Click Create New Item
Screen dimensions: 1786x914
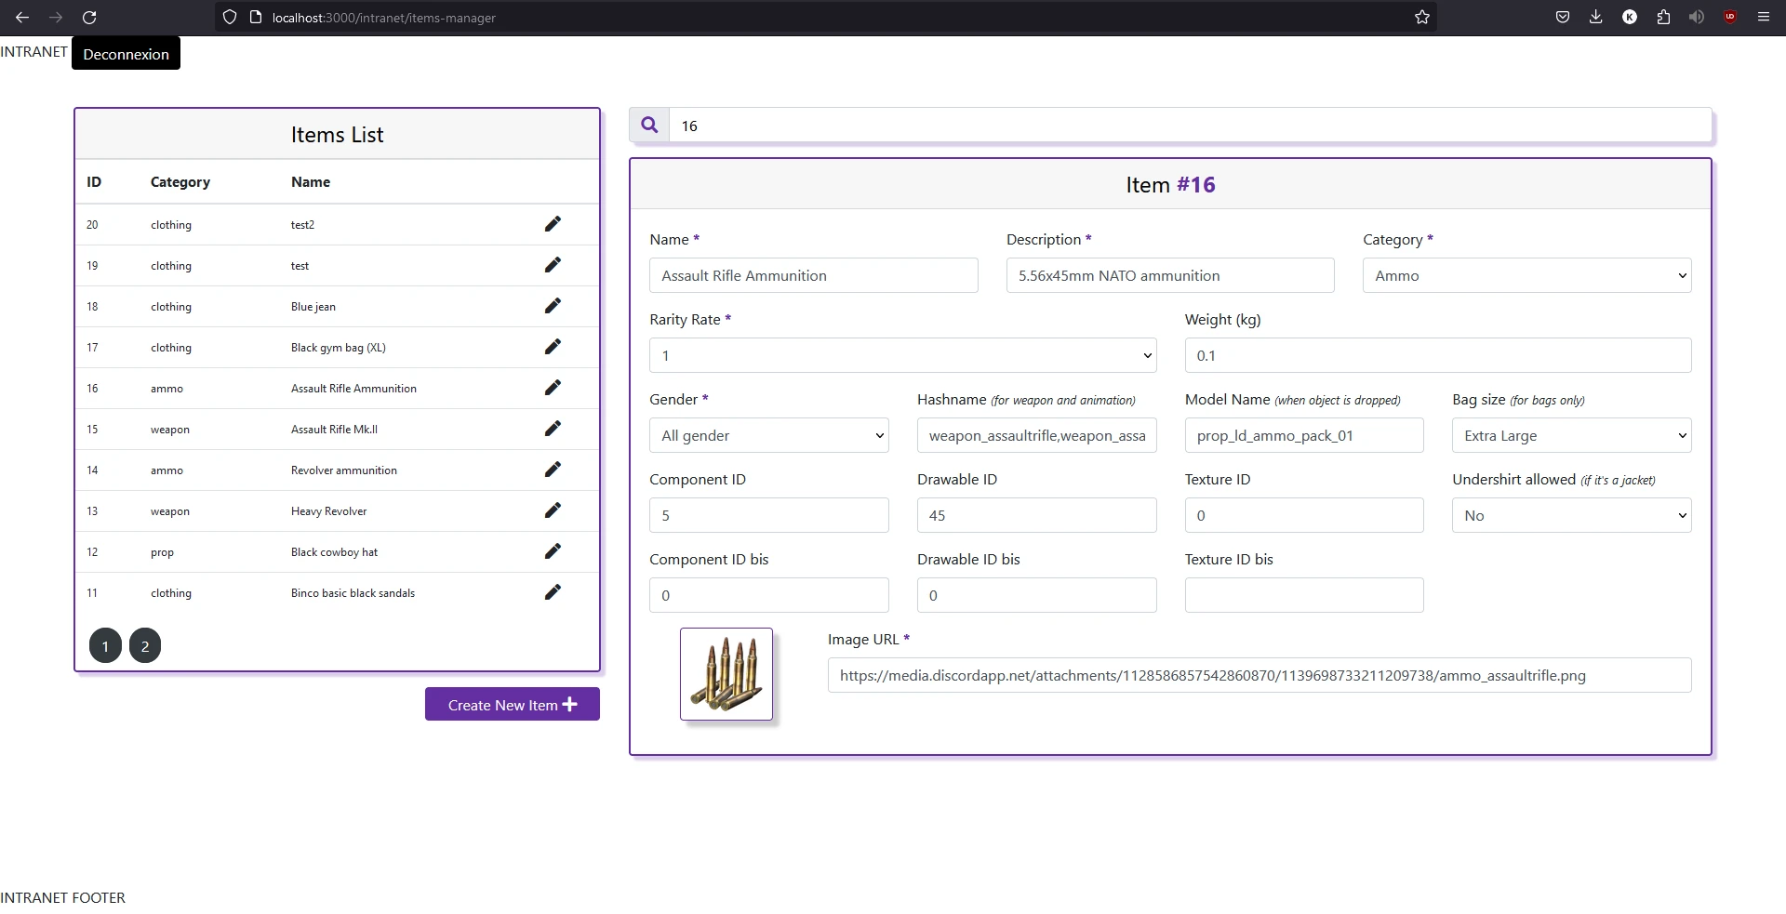pyautogui.click(x=512, y=704)
